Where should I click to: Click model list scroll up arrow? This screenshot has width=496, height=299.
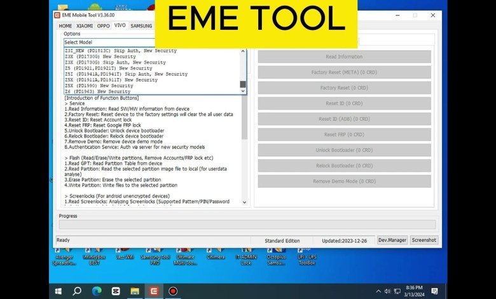click(243, 51)
